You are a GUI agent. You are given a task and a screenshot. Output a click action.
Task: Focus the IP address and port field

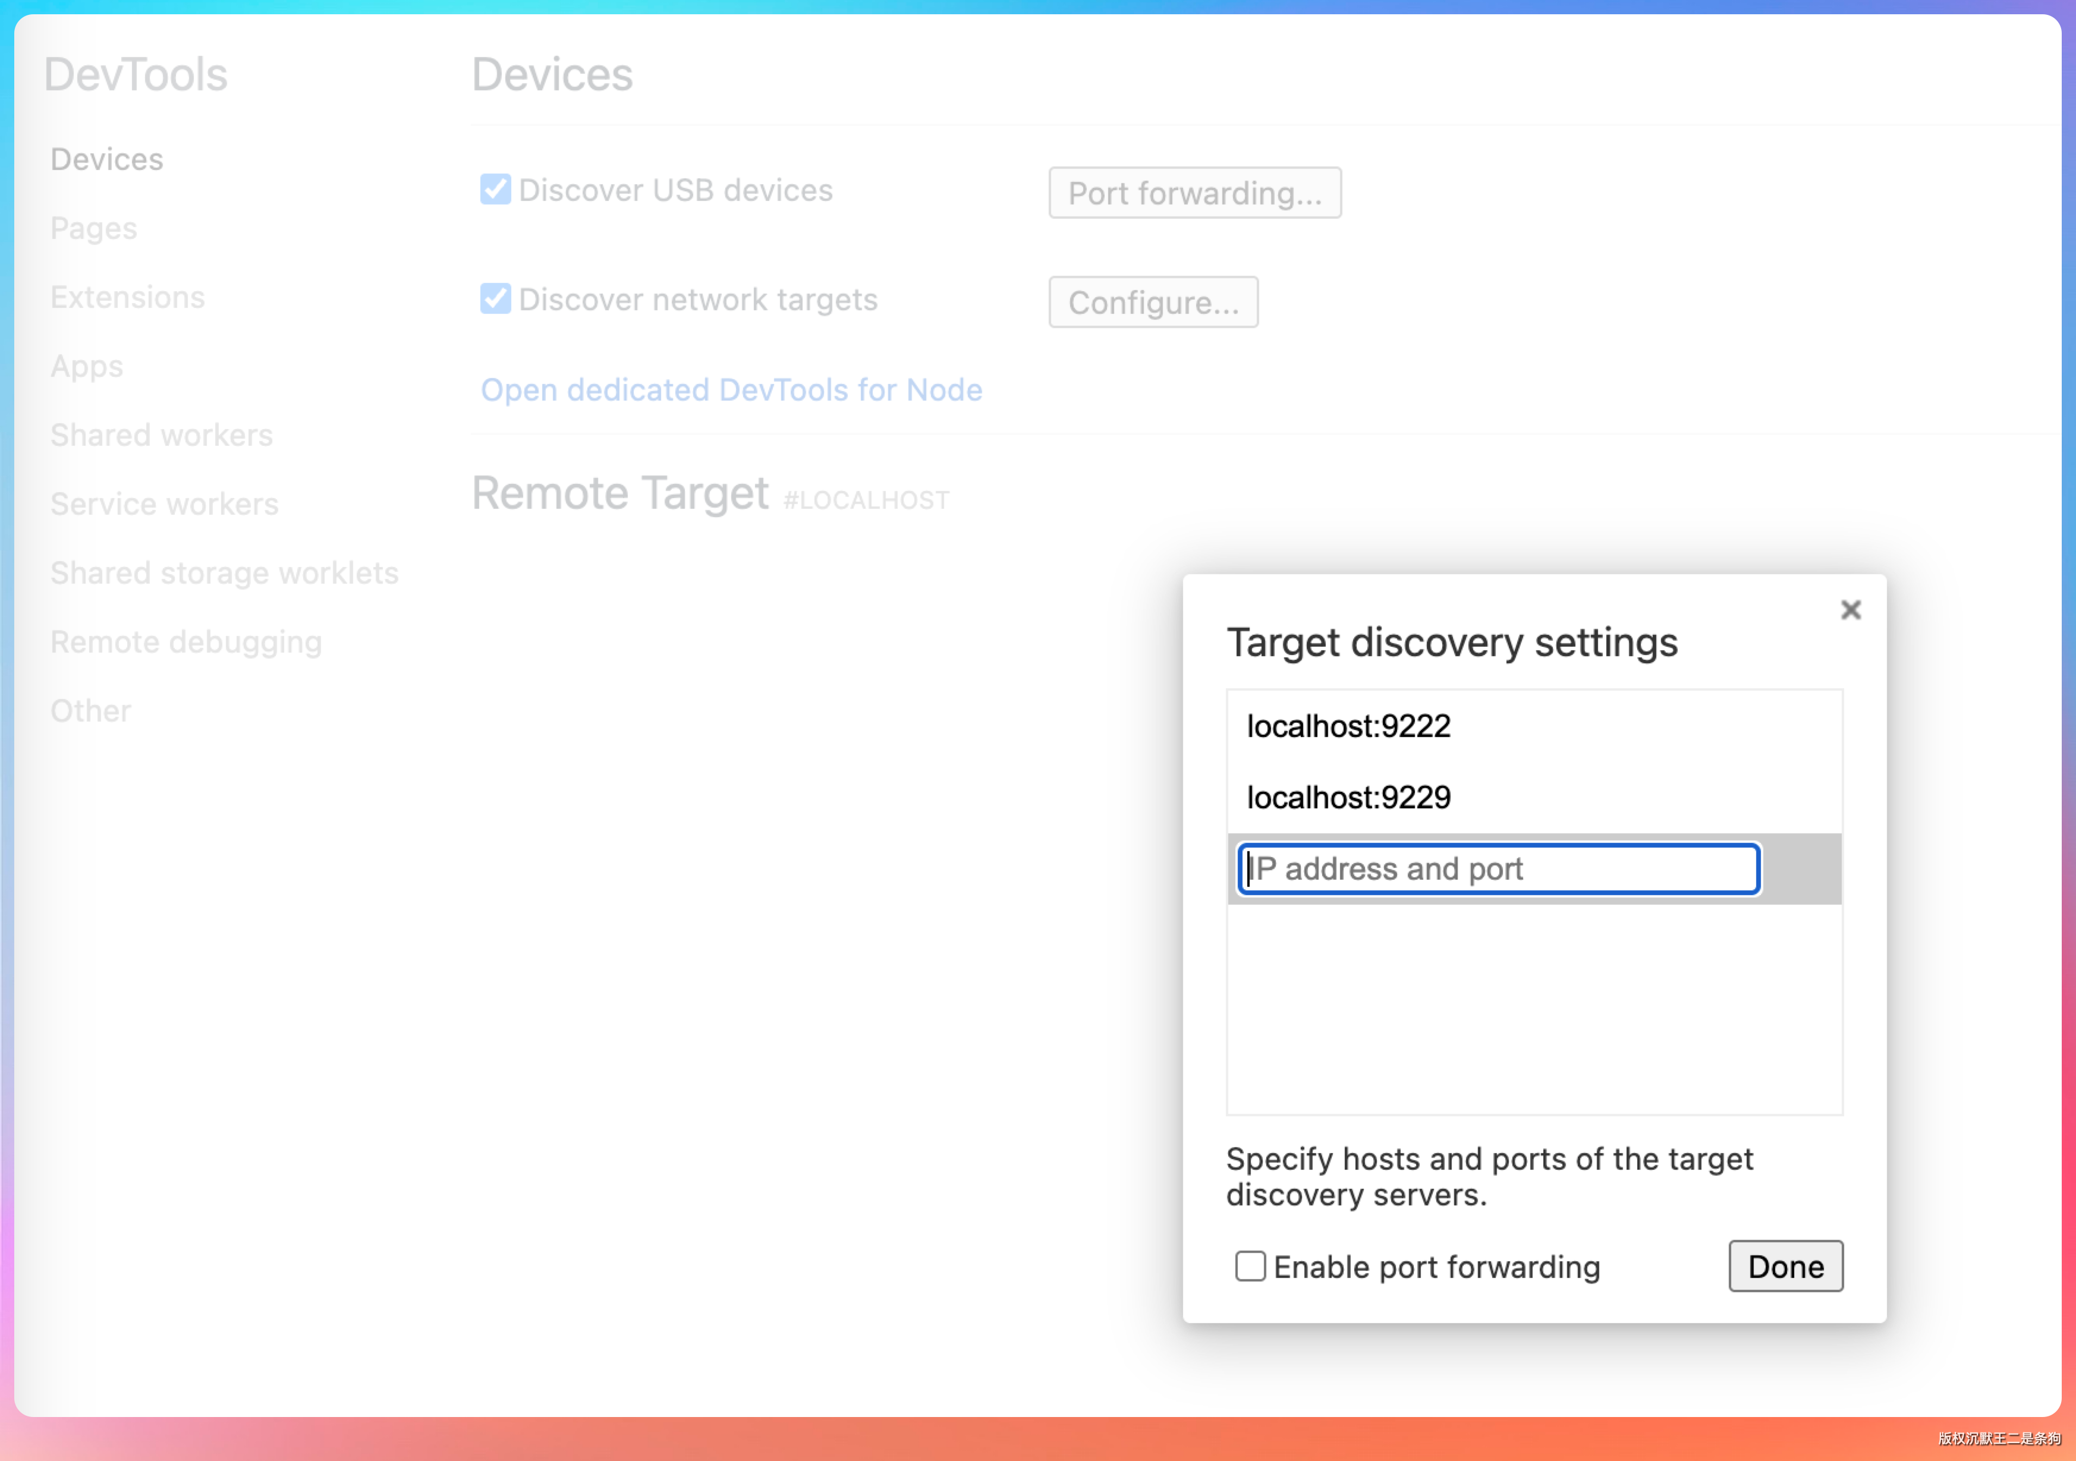tap(1498, 869)
